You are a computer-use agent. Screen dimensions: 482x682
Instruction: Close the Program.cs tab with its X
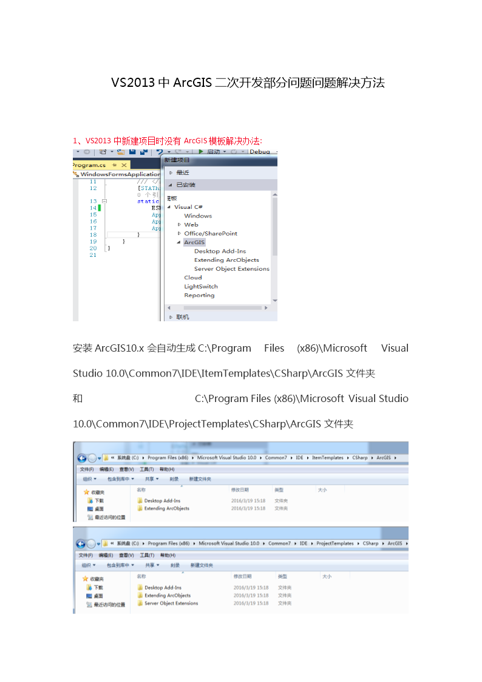click(124, 165)
